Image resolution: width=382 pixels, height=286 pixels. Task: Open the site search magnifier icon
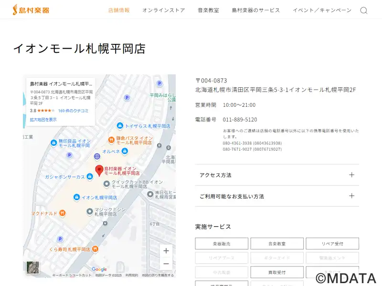[x=364, y=10]
